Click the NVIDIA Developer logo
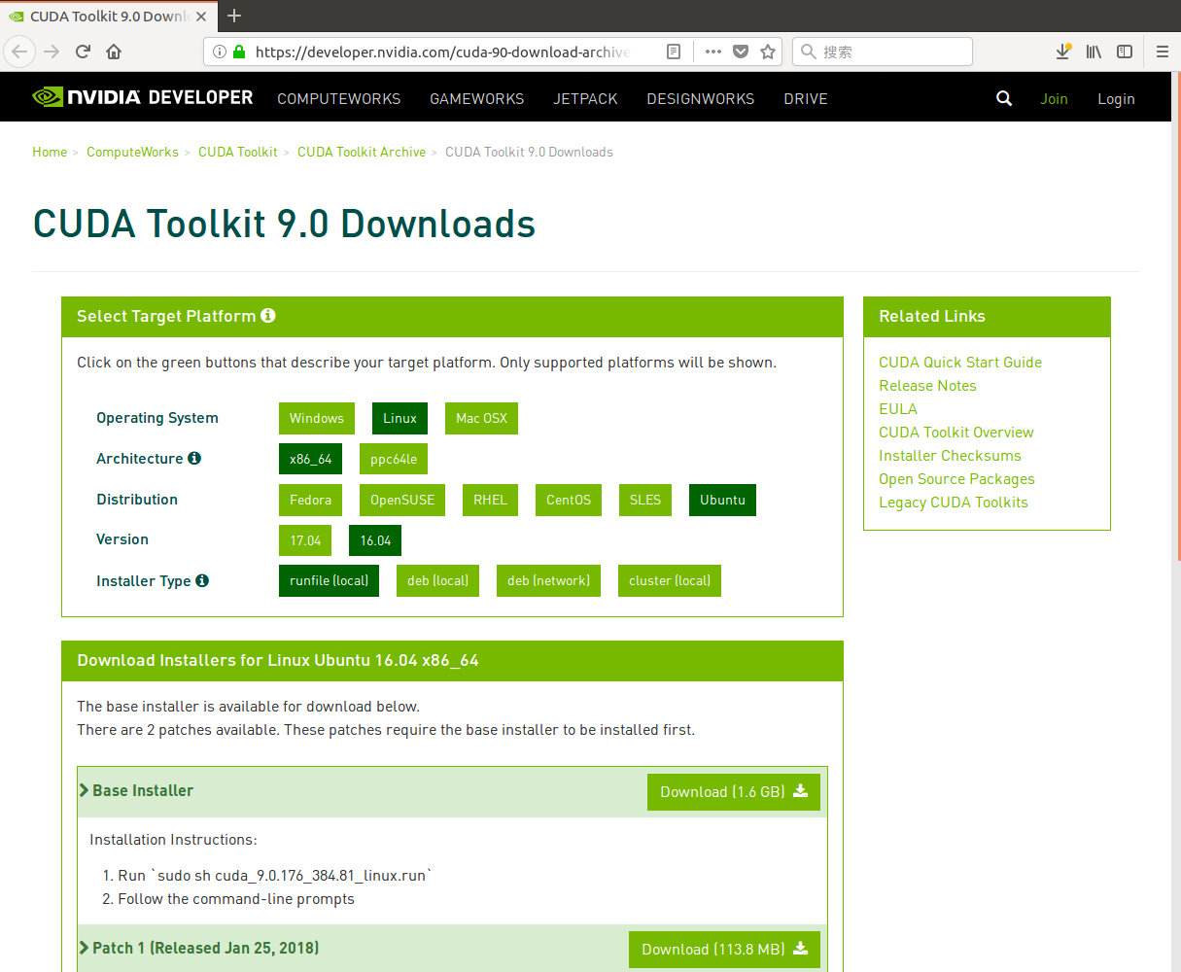Viewport: 1181px width, 972px height. 142,97
